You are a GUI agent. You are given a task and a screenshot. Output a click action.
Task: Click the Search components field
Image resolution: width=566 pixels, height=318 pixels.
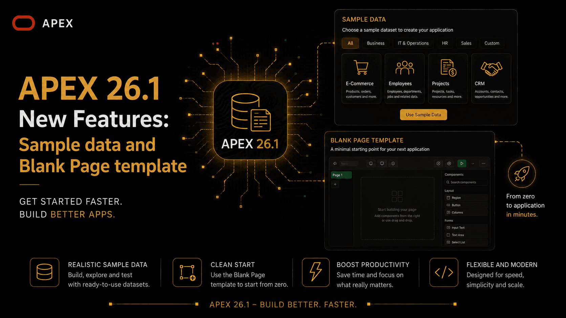466,182
